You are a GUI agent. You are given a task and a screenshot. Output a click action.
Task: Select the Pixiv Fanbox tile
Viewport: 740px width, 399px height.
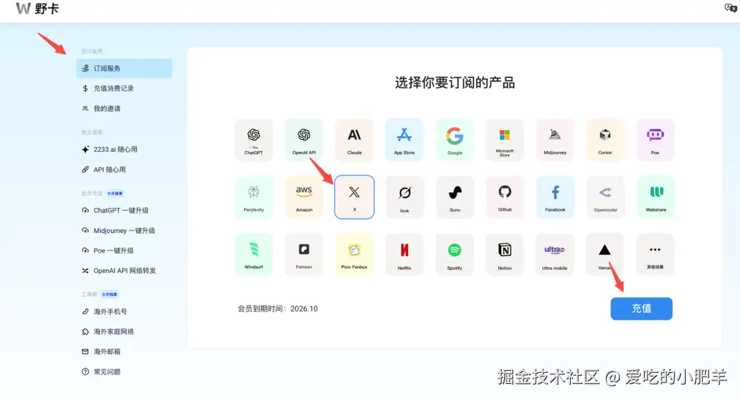point(354,255)
